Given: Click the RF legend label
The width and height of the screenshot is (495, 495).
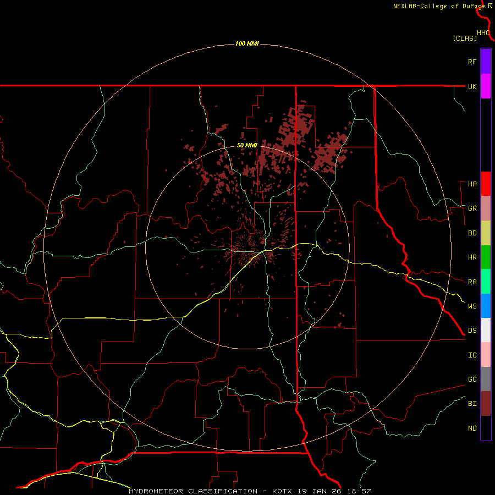Looking at the screenshot, I should point(472,62).
